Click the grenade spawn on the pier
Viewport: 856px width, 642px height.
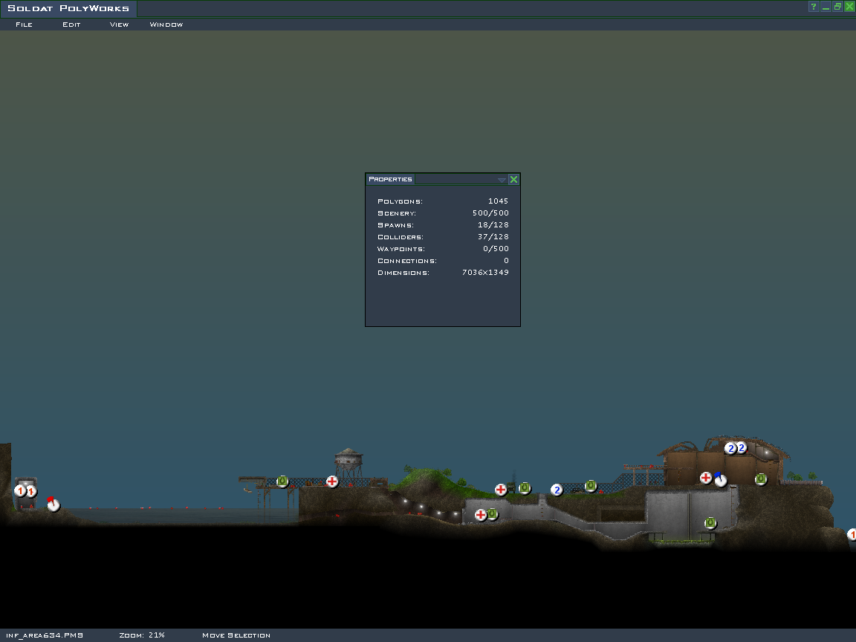click(282, 481)
